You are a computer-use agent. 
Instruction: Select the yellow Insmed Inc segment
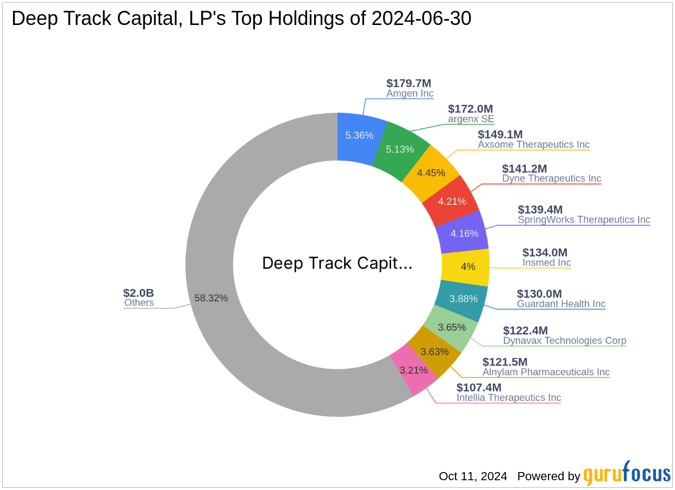468,267
